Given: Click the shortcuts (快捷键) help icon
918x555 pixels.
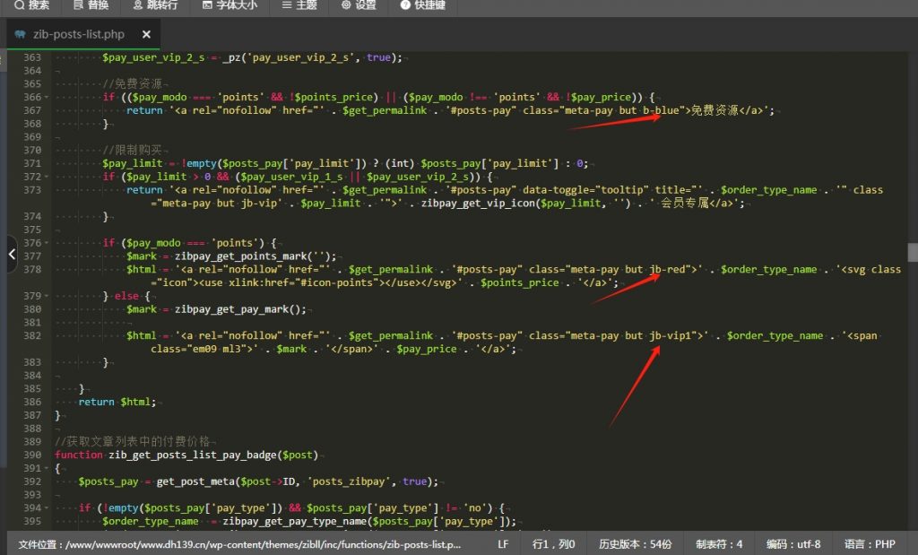Looking at the screenshot, I should (405, 5).
